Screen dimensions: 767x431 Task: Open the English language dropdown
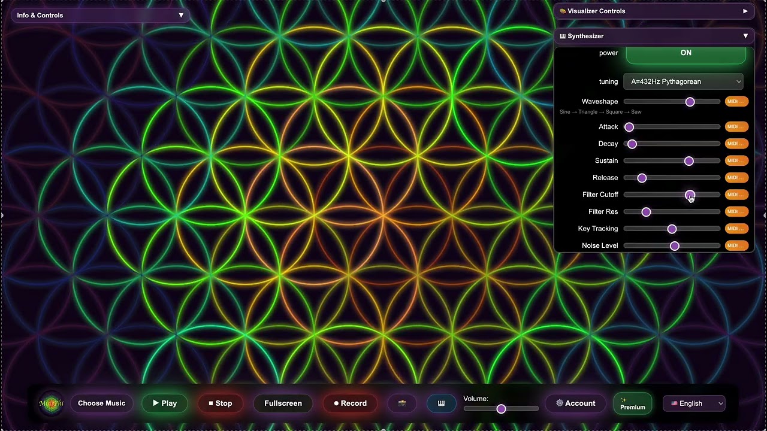(694, 403)
